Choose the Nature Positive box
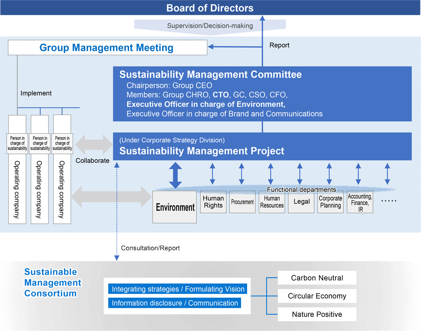421x331 pixels. [317, 314]
